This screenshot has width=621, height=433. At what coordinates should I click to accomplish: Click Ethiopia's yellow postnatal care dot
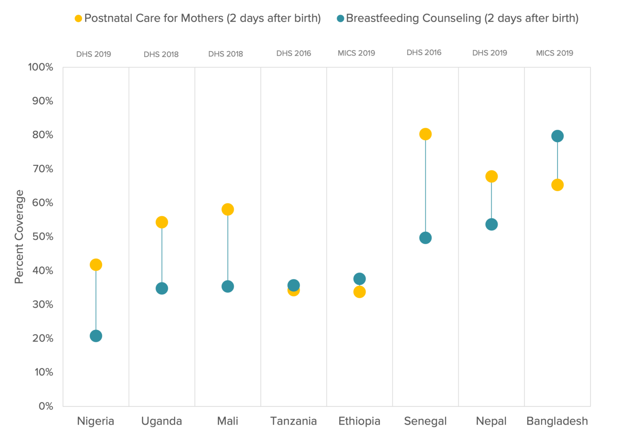pos(359,292)
